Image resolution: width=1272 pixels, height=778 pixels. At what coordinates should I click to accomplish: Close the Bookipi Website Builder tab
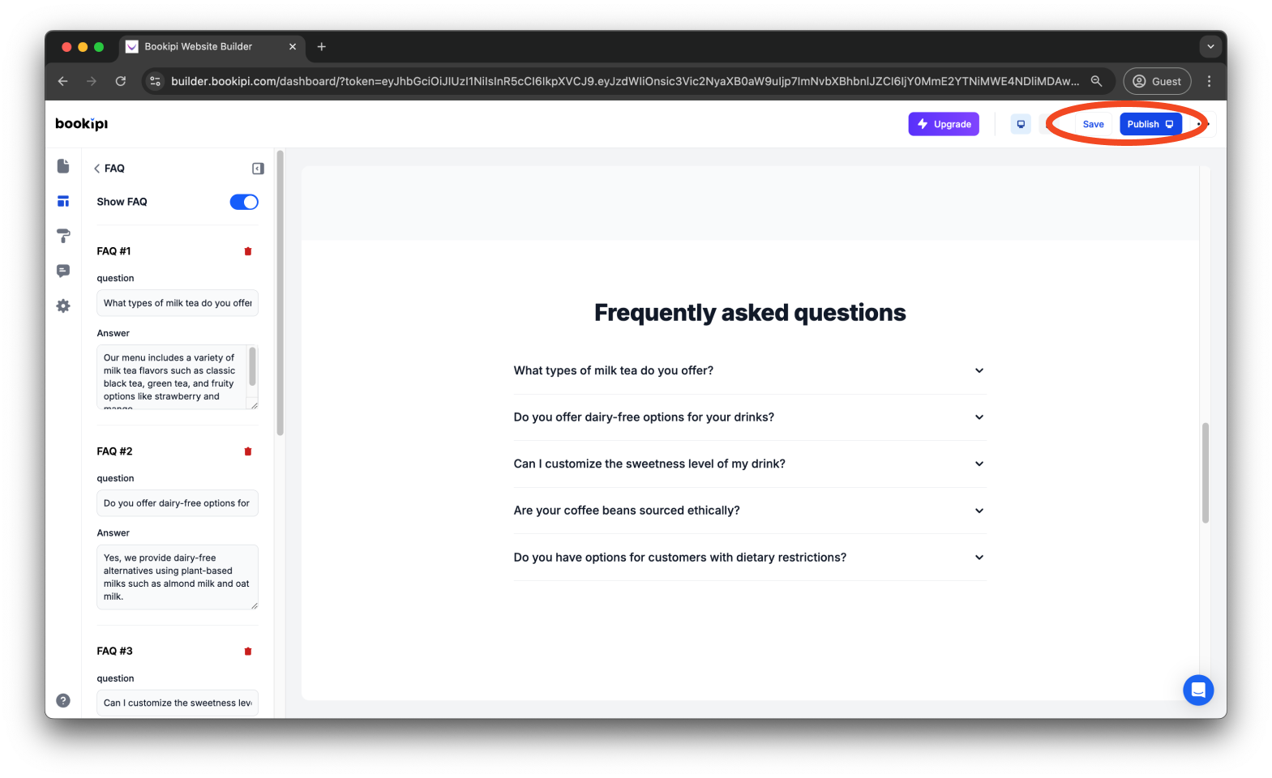point(293,47)
